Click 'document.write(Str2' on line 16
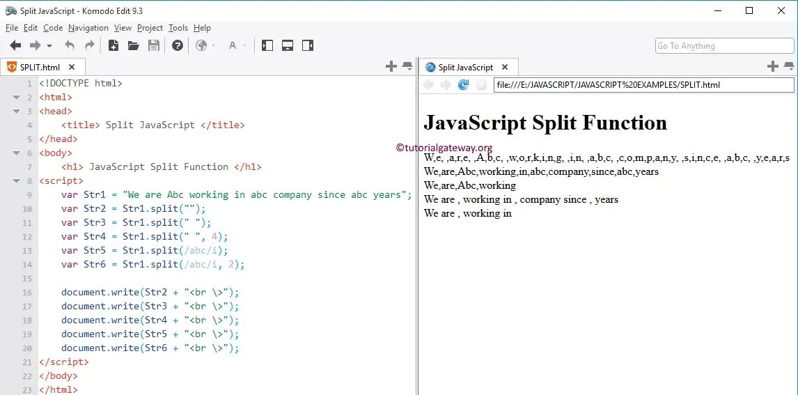798x395 pixels. [114, 292]
